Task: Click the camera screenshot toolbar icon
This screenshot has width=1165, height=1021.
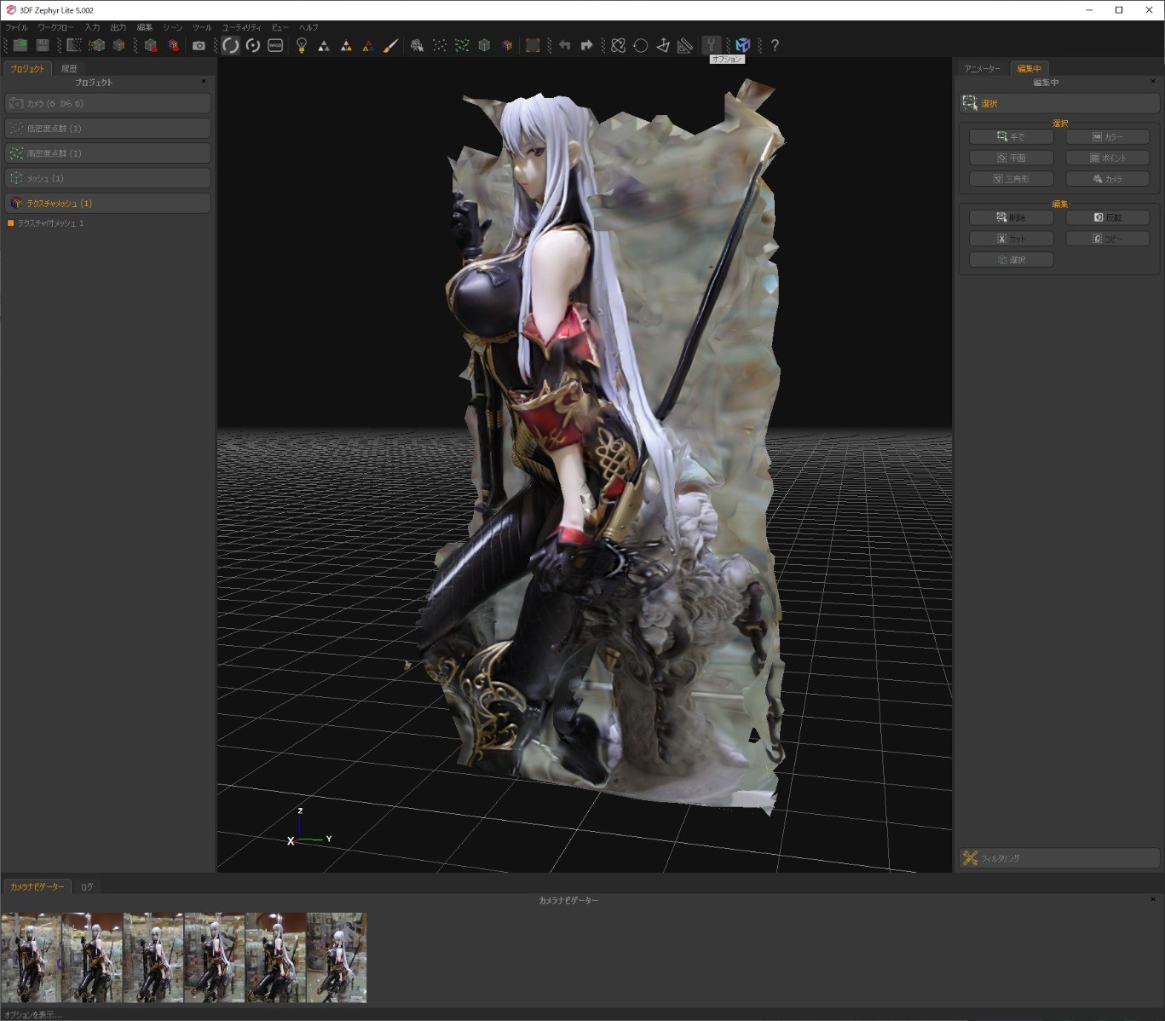Action: point(199,45)
